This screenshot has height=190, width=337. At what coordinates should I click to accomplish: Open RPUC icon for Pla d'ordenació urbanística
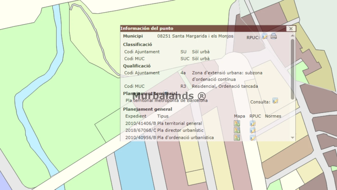click(x=252, y=137)
